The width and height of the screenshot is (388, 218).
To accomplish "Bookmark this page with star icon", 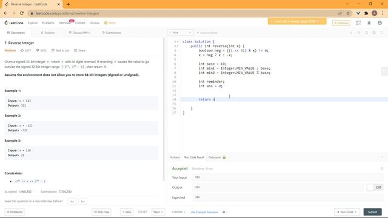I will tap(348, 13).
